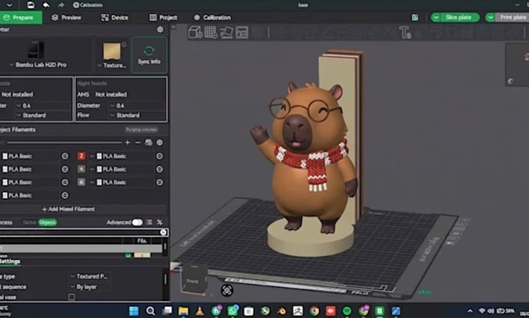
Task: Edit the fourth left-column PLA Basic filament
Action: 65,195
